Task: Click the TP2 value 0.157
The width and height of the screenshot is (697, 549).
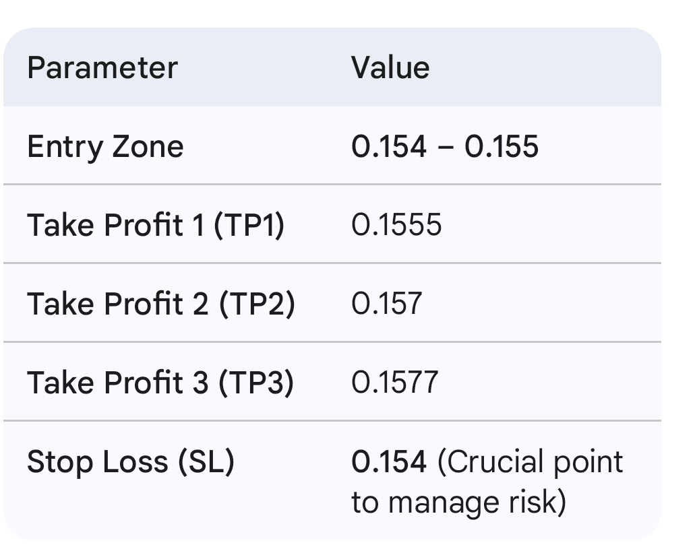Action: 387,304
